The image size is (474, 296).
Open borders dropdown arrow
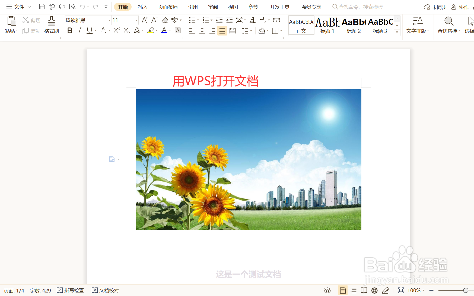pos(281,31)
